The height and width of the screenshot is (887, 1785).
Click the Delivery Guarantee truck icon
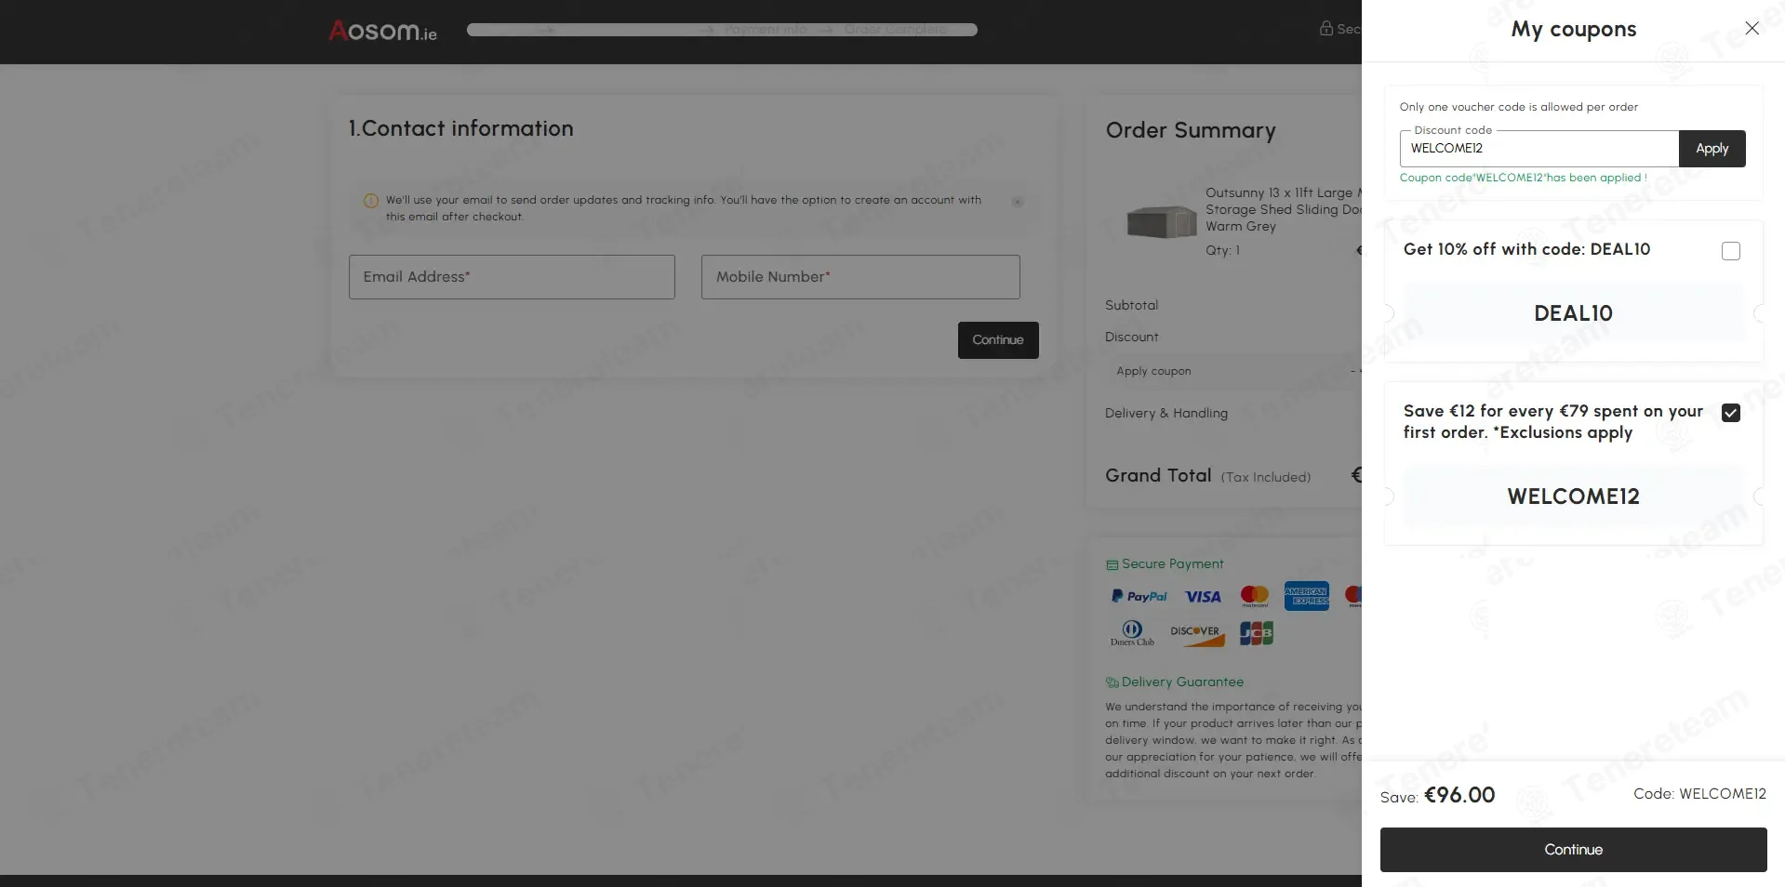(x=1112, y=682)
